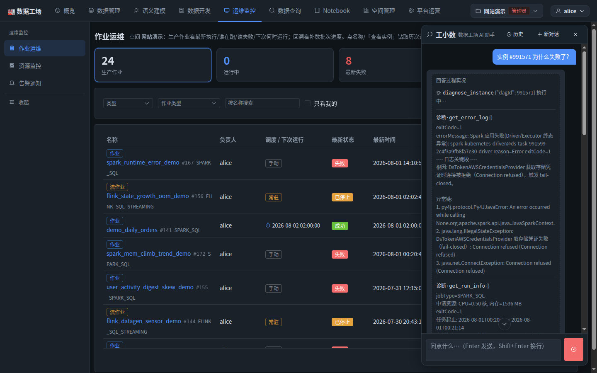597x373 pixels.
Task: Click the 概览 overview icon
Action: 58,11
